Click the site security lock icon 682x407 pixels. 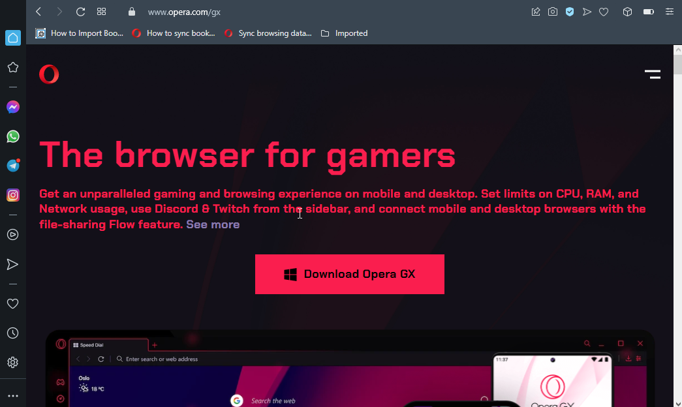(x=132, y=12)
